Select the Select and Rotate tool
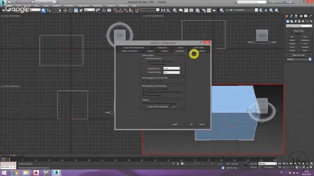 click(x=71, y=10)
